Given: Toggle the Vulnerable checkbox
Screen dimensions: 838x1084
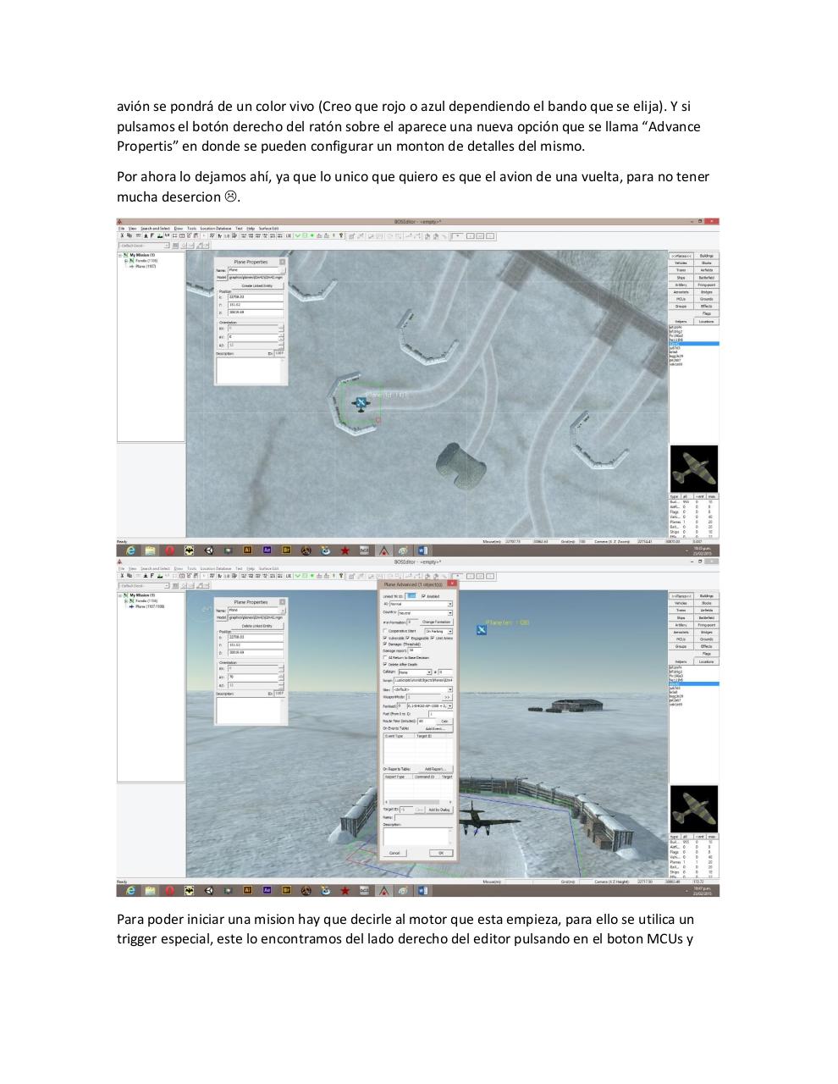Looking at the screenshot, I should coord(385,638).
